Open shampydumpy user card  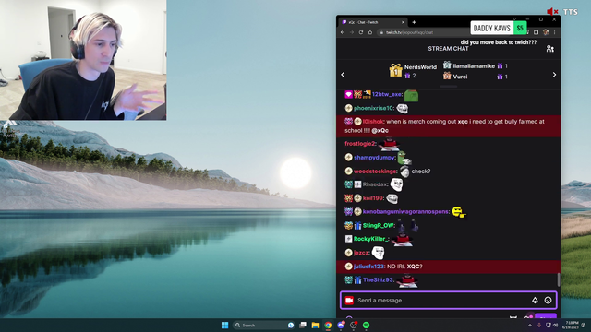point(374,158)
